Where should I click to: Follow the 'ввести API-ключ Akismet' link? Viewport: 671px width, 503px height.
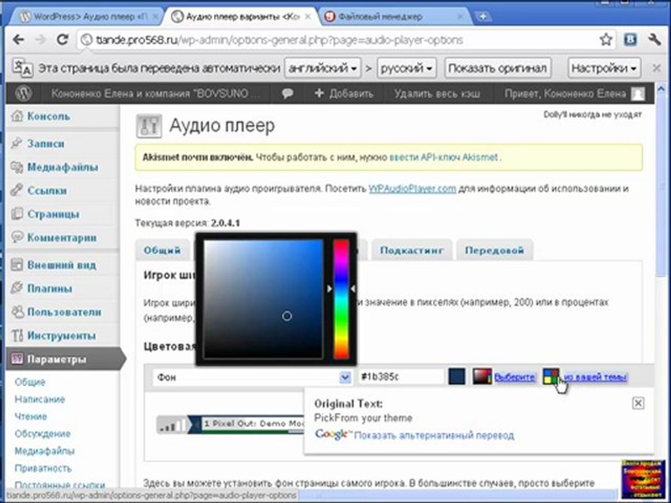pos(444,157)
